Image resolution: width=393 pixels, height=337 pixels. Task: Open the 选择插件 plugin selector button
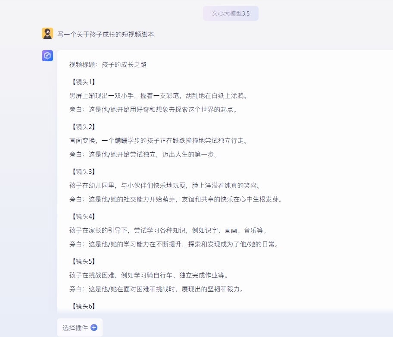pos(80,328)
